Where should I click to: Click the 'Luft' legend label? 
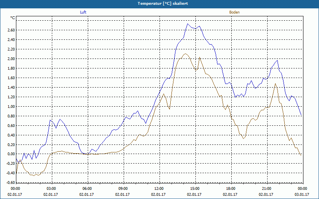pyautogui.click(x=83, y=12)
